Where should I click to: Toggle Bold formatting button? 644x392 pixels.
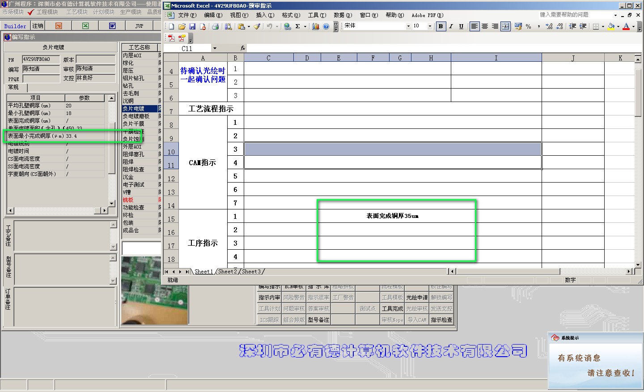coord(441,26)
